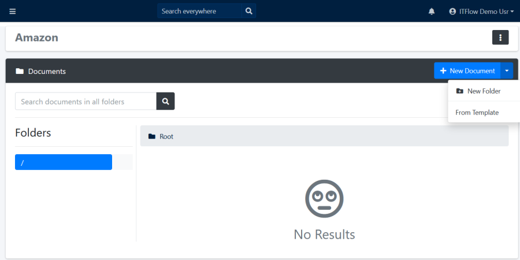
Task: Focus the Search documents in all folders field
Action: (86, 102)
